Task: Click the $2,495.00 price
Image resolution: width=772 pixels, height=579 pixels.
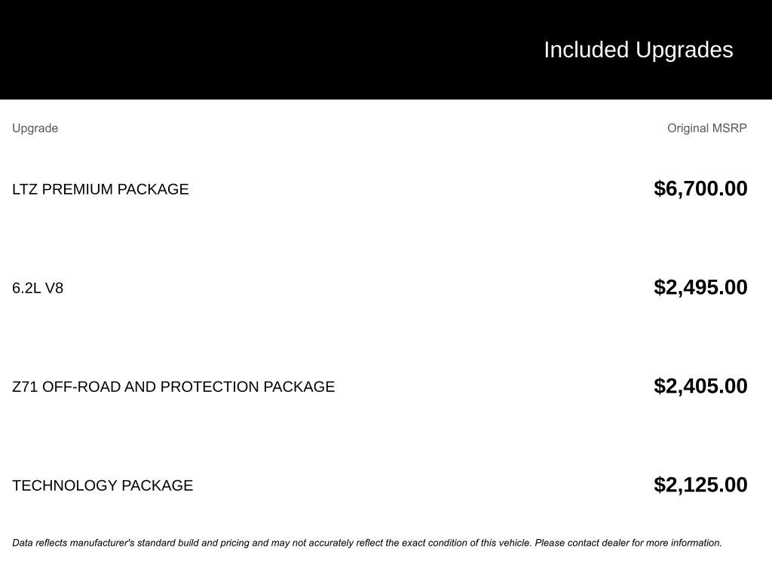Action: point(700,287)
